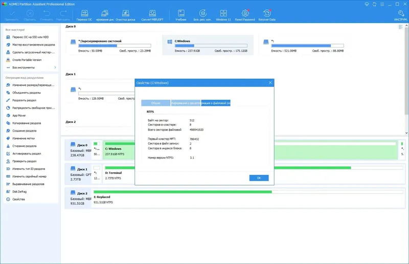Click the refresh icon in title bar
This screenshot has height=264, width=409.
coord(374,4)
